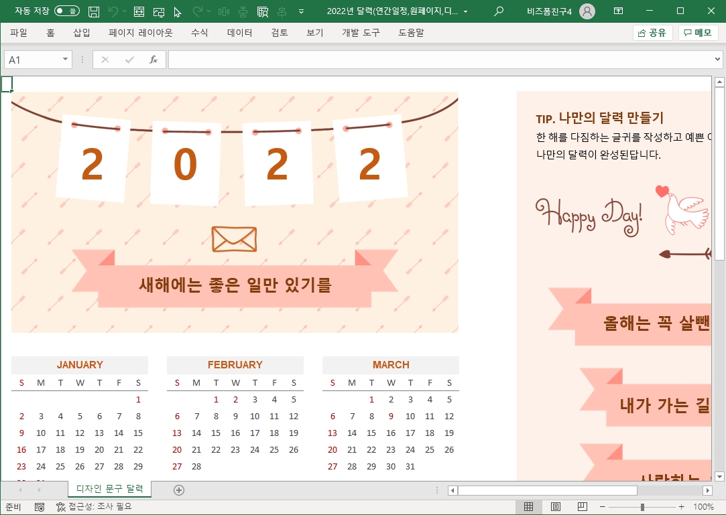Click the vertical scrollbar down arrow

click(x=719, y=477)
